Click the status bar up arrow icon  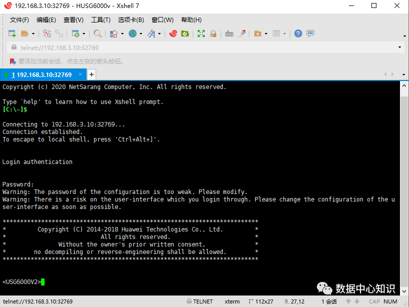(x=348, y=301)
